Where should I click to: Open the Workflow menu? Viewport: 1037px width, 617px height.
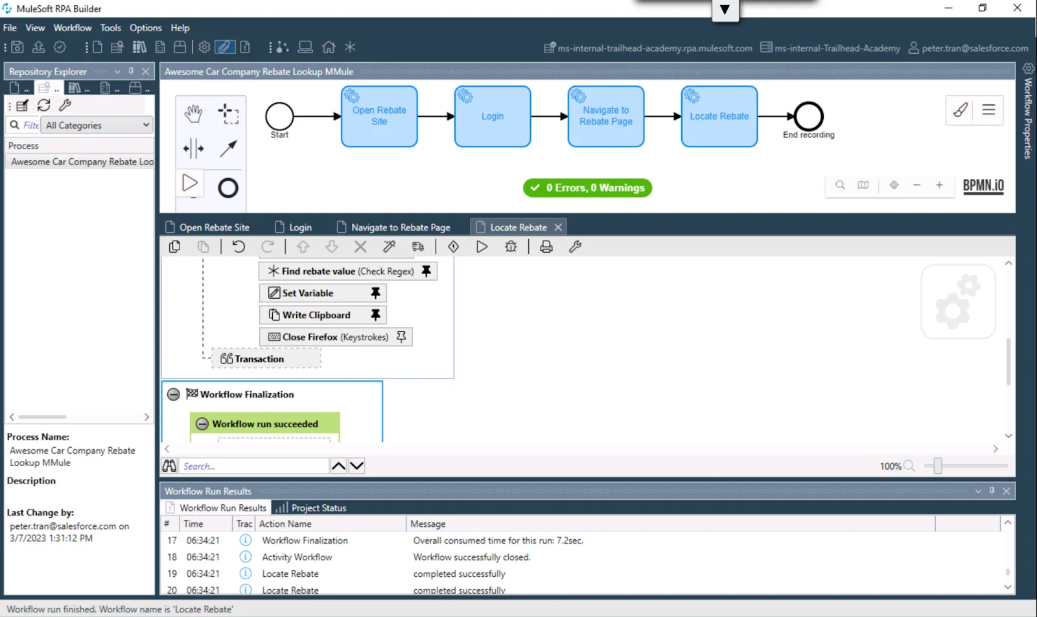(x=73, y=28)
